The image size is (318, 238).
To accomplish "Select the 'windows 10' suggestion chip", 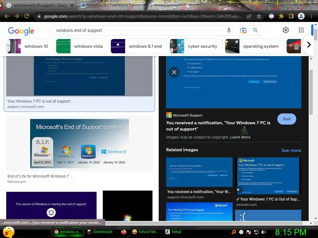I will (30, 46).
